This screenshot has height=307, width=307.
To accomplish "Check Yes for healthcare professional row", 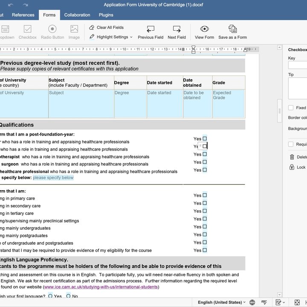I will [x=205, y=170].
